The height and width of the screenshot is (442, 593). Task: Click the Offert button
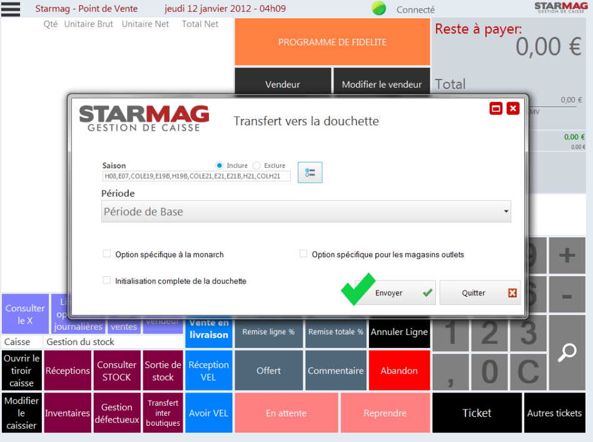tap(268, 371)
